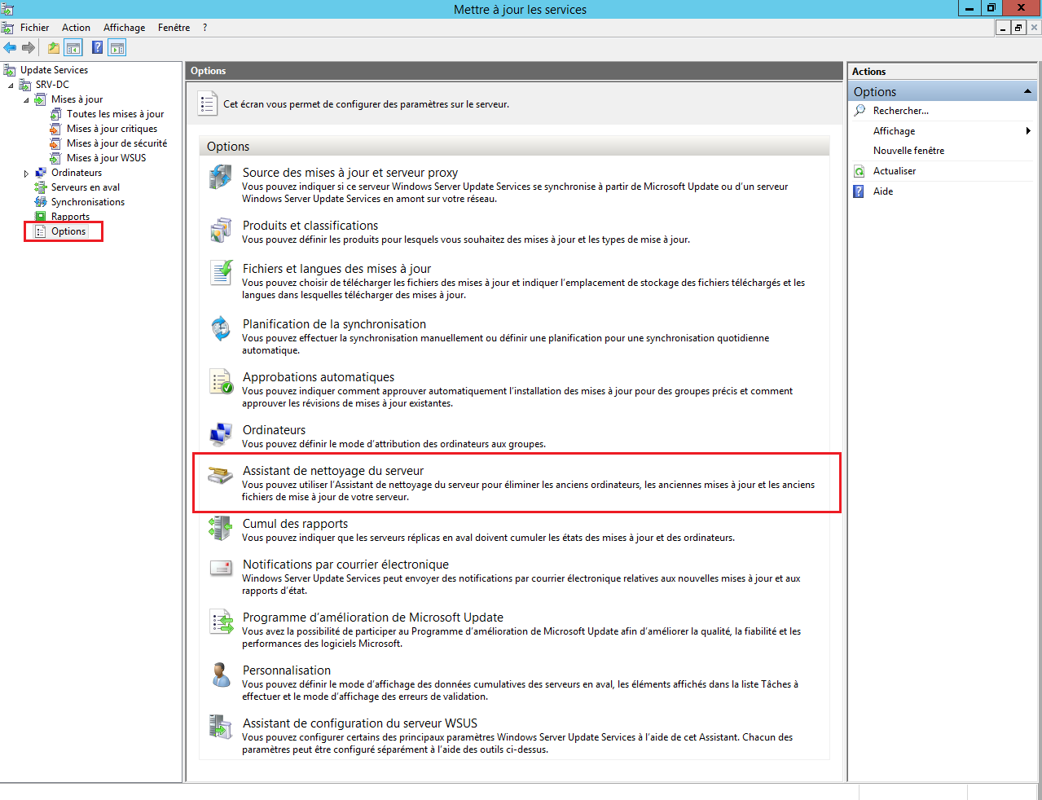Click the Ordinateurs option icon
The width and height of the screenshot is (1042, 800).
(x=221, y=434)
